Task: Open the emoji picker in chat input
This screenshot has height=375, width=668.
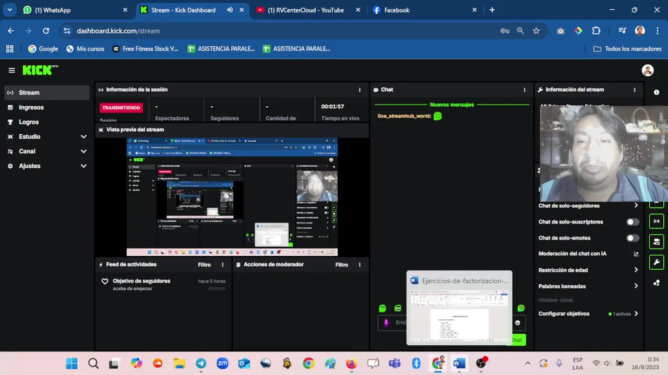Action: pos(517,323)
